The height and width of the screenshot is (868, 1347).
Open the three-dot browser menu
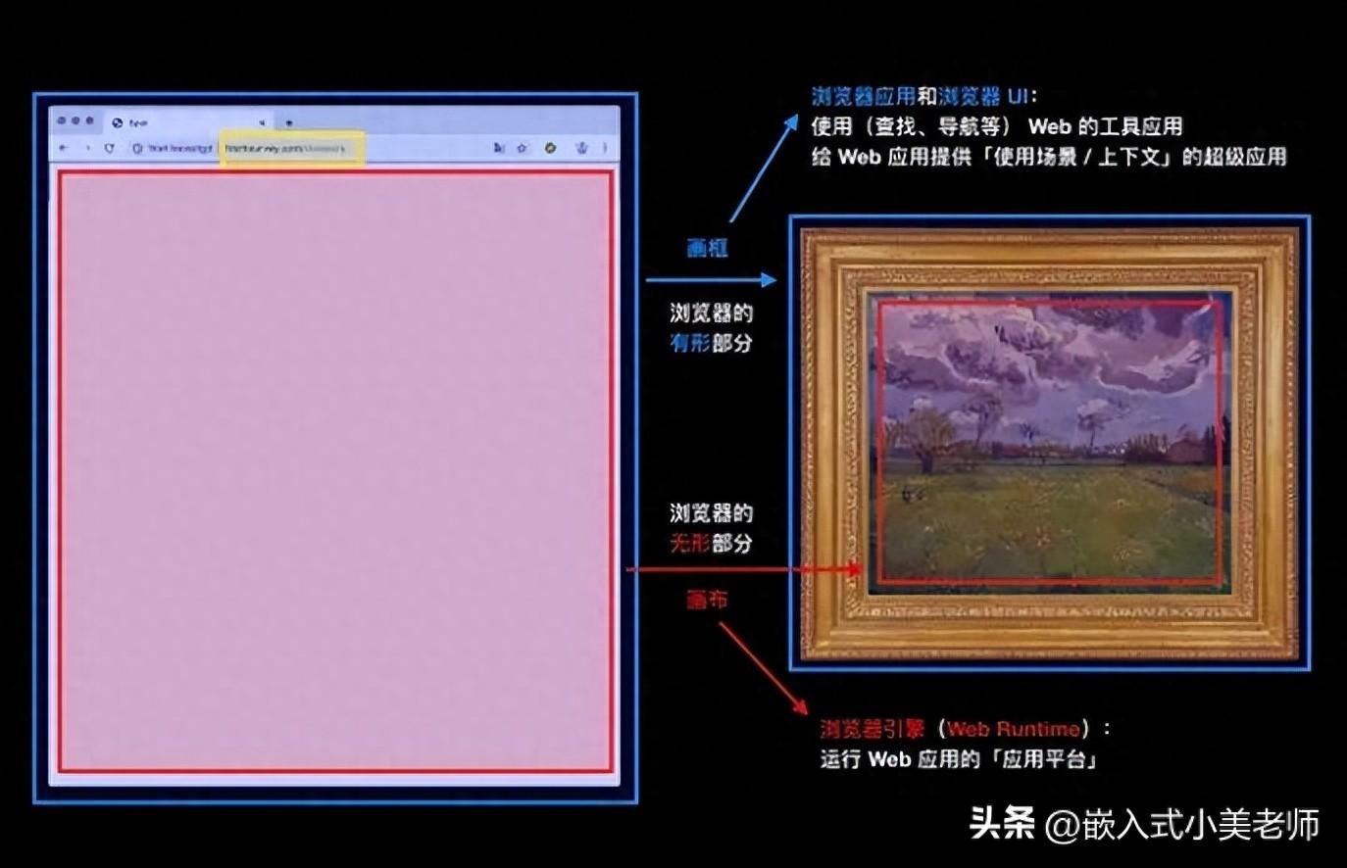tap(605, 148)
